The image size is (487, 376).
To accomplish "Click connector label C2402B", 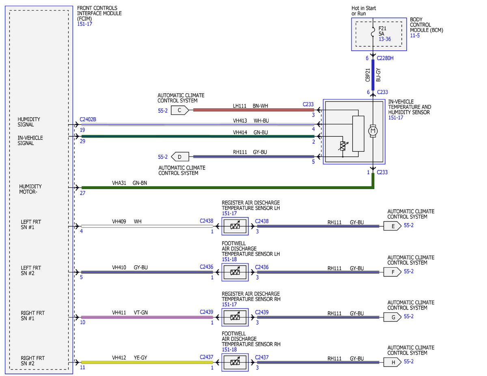I will tap(88, 120).
